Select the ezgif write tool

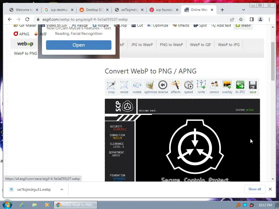(x=201, y=87)
